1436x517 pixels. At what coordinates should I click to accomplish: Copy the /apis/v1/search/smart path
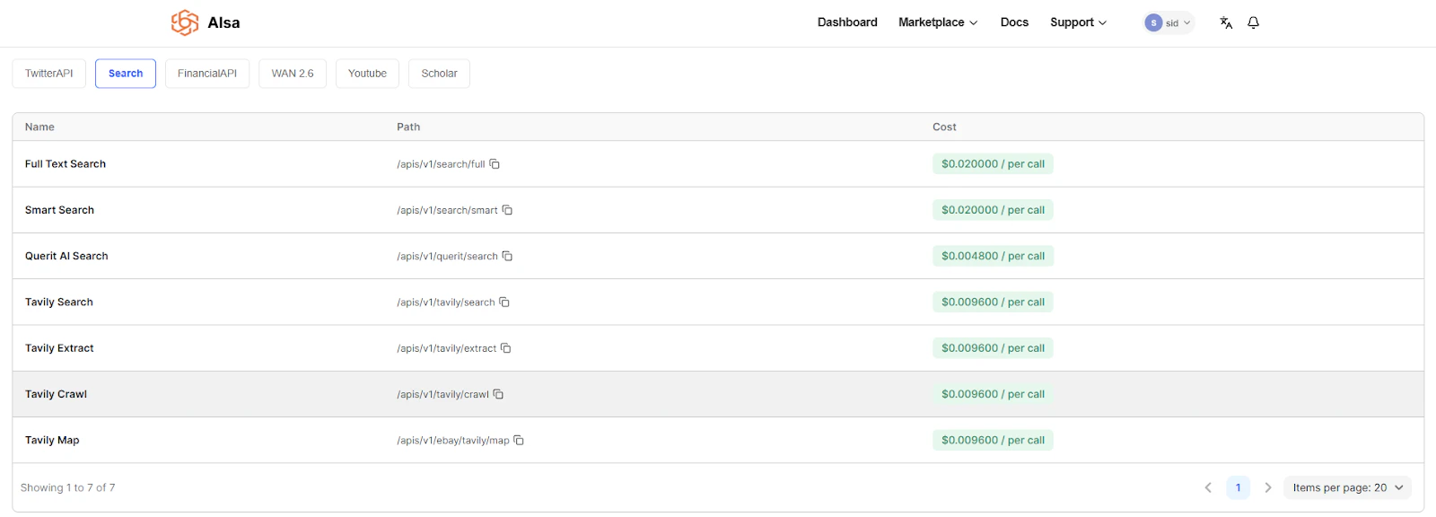tap(507, 210)
